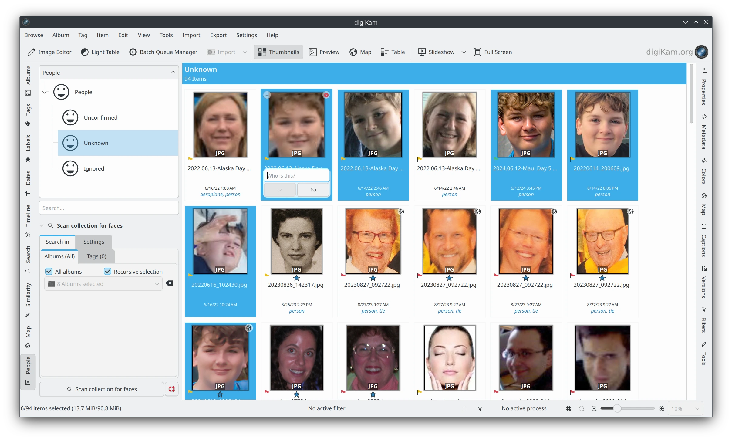Viewport: 732px width, 440px height.
Task: Open the 8 Albums selected dropdown
Action: tap(103, 284)
